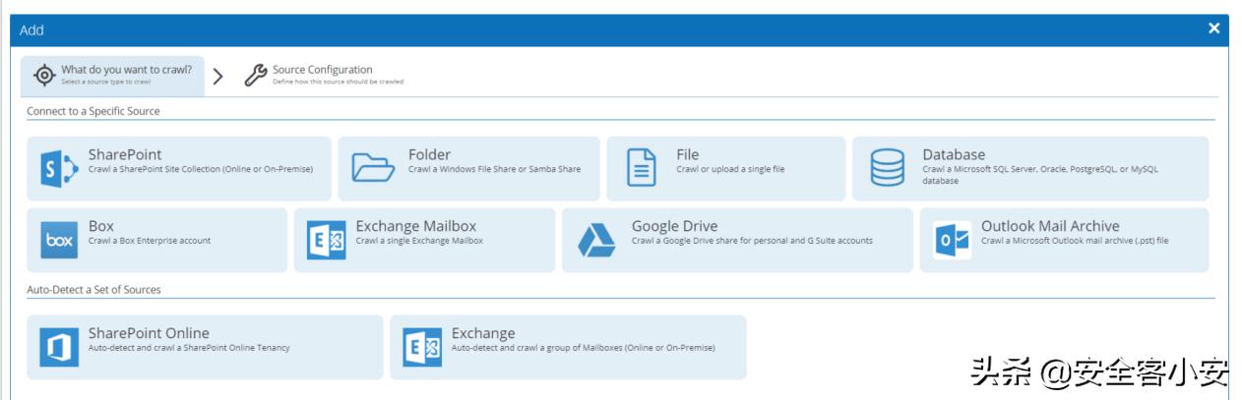1242x400 pixels.
Task: Click the Box logo icon
Action: 59,241
